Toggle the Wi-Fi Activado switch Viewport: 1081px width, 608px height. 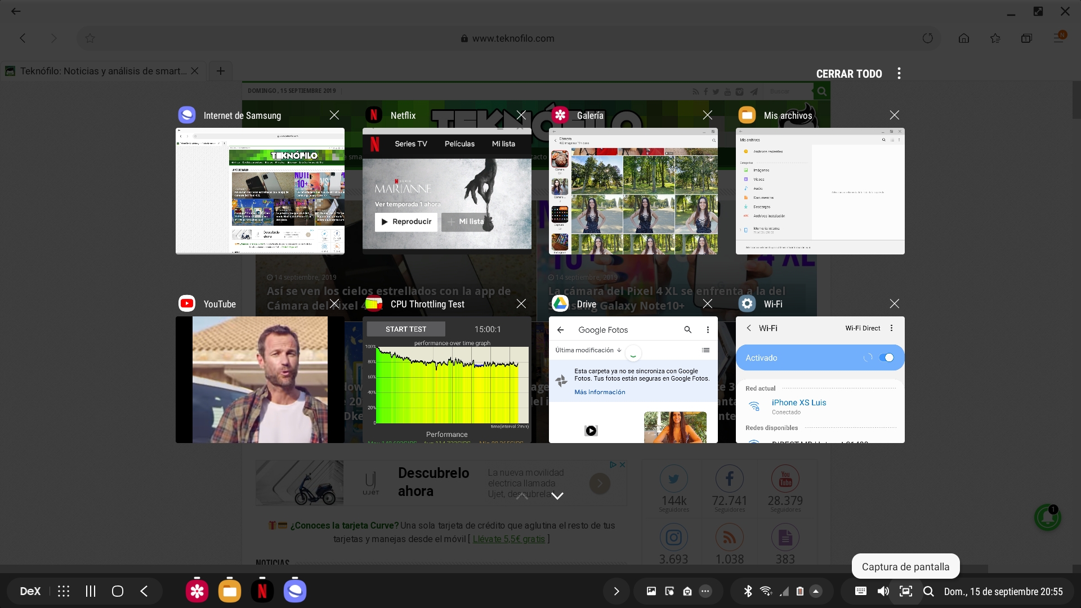pos(886,357)
